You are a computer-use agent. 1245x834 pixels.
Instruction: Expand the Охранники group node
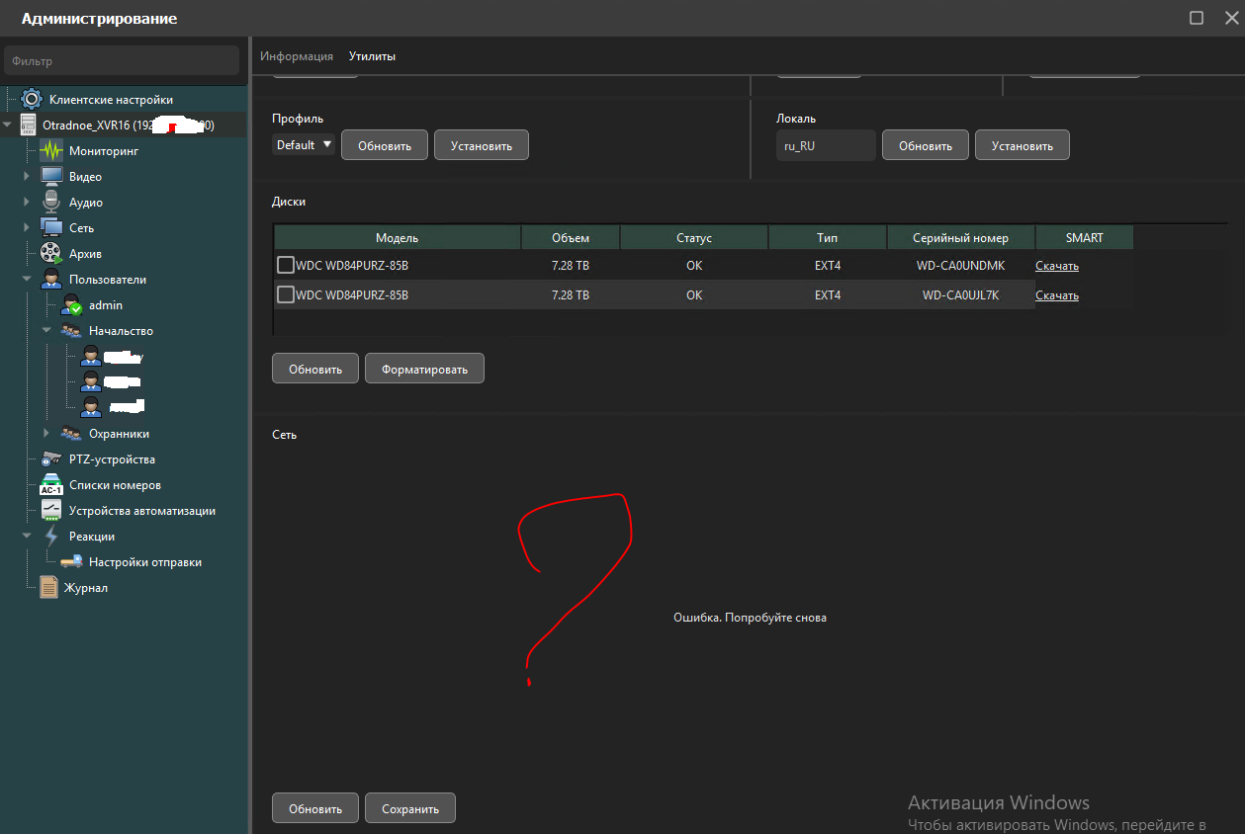click(x=46, y=434)
